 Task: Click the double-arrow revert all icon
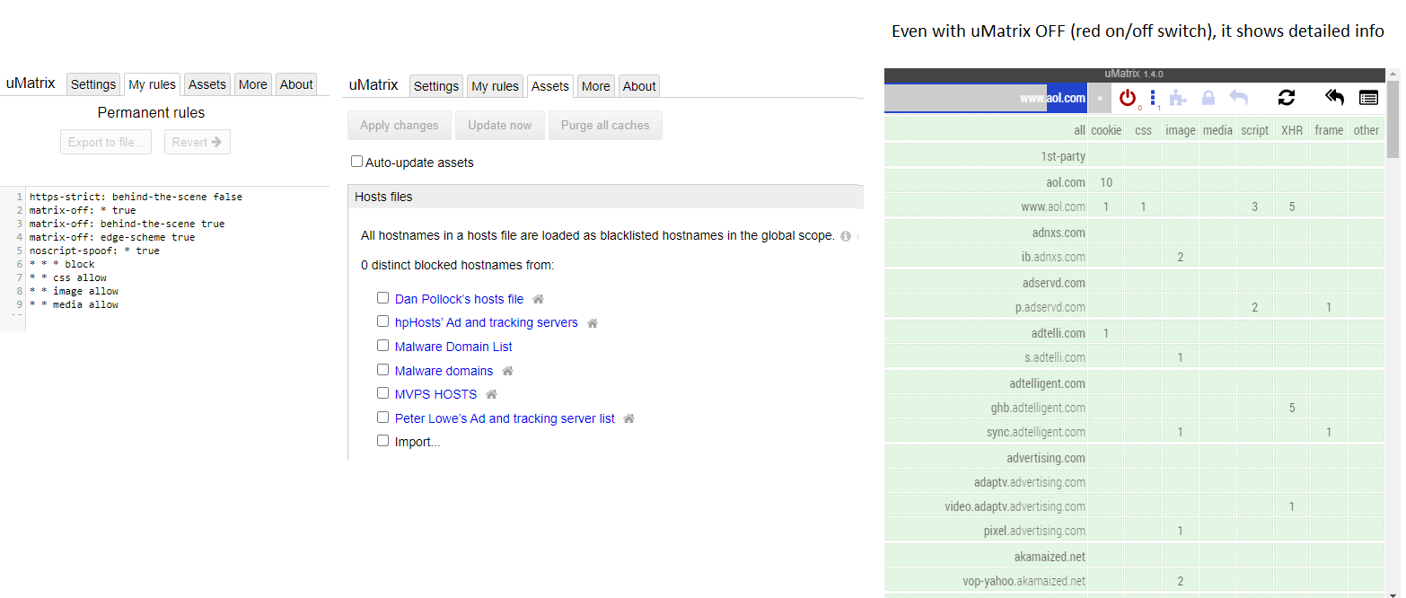coord(1335,98)
